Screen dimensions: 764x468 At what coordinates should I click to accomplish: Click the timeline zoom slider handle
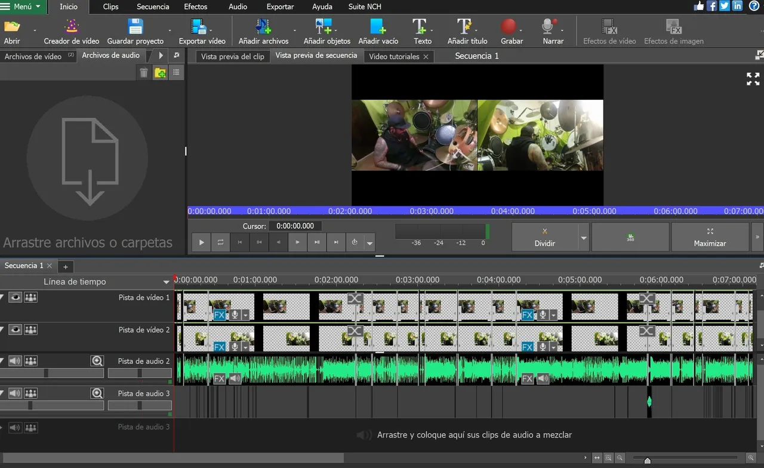click(x=648, y=460)
